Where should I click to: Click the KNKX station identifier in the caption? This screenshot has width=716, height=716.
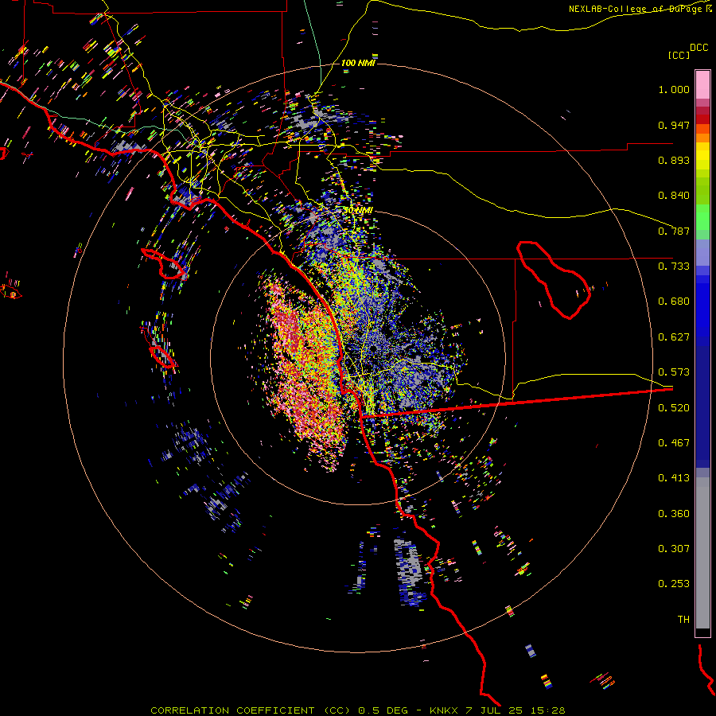tap(443, 710)
